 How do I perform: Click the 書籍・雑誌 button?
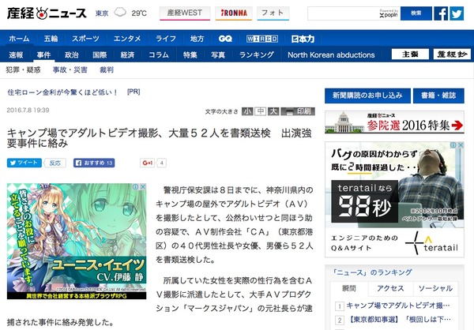pyautogui.click(x=438, y=96)
